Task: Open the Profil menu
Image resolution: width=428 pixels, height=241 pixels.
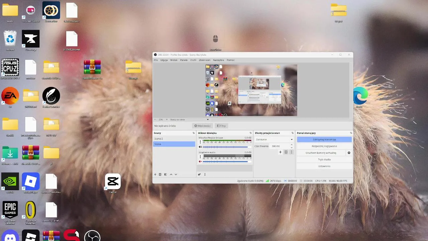Action: tap(193, 60)
